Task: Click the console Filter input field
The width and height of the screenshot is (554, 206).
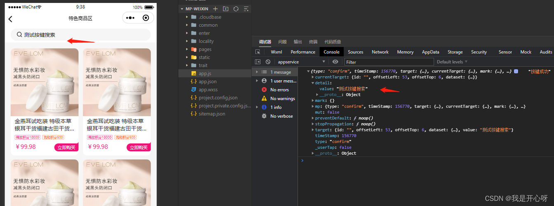Action: tap(389, 62)
